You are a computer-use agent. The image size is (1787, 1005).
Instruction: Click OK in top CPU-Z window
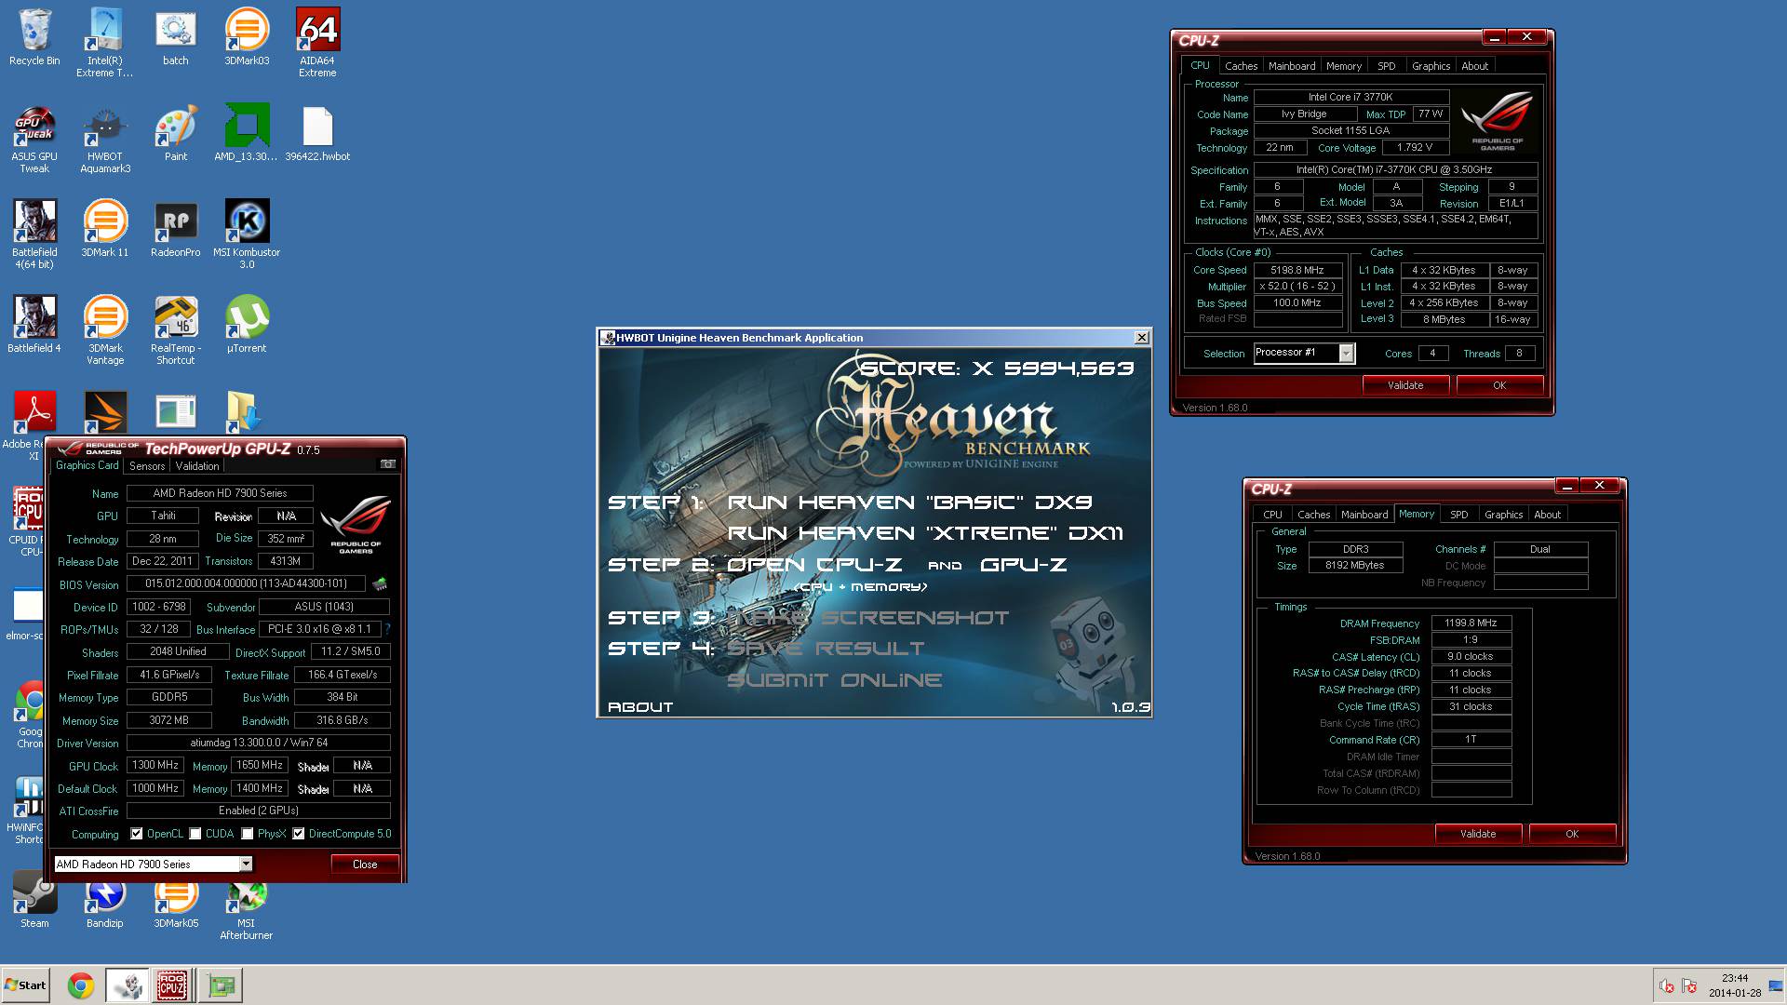(1499, 385)
